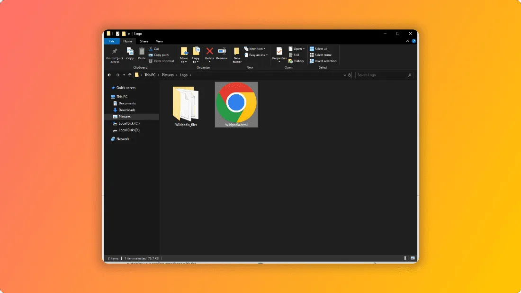The width and height of the screenshot is (521, 293).
Task: Select the Wikipedia.html Chrome file
Action: click(236, 104)
